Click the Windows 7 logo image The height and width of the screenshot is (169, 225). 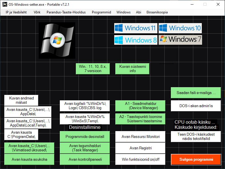tap(180, 40)
